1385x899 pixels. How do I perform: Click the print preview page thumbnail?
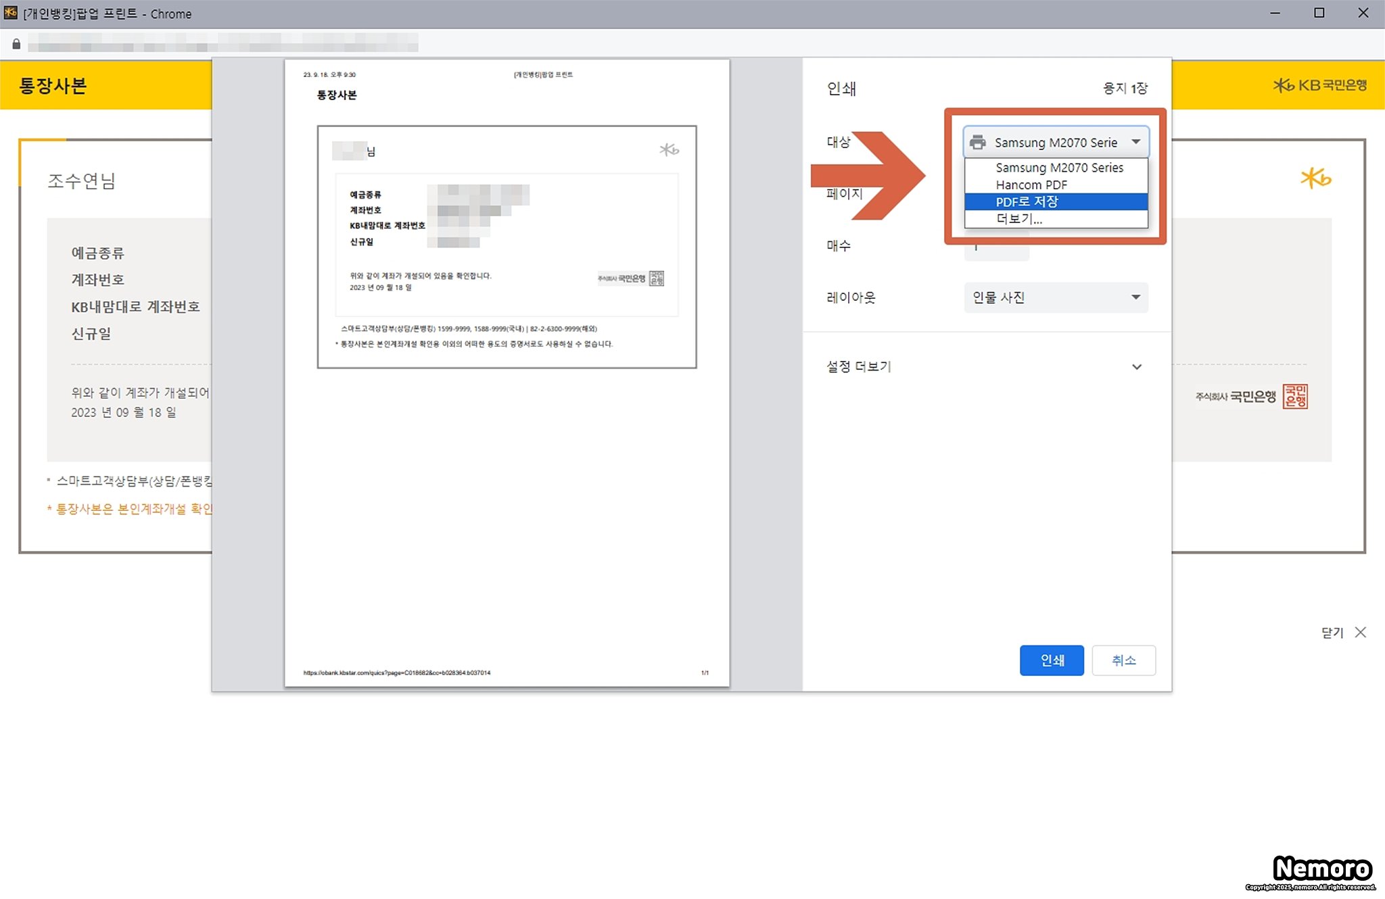tap(507, 373)
